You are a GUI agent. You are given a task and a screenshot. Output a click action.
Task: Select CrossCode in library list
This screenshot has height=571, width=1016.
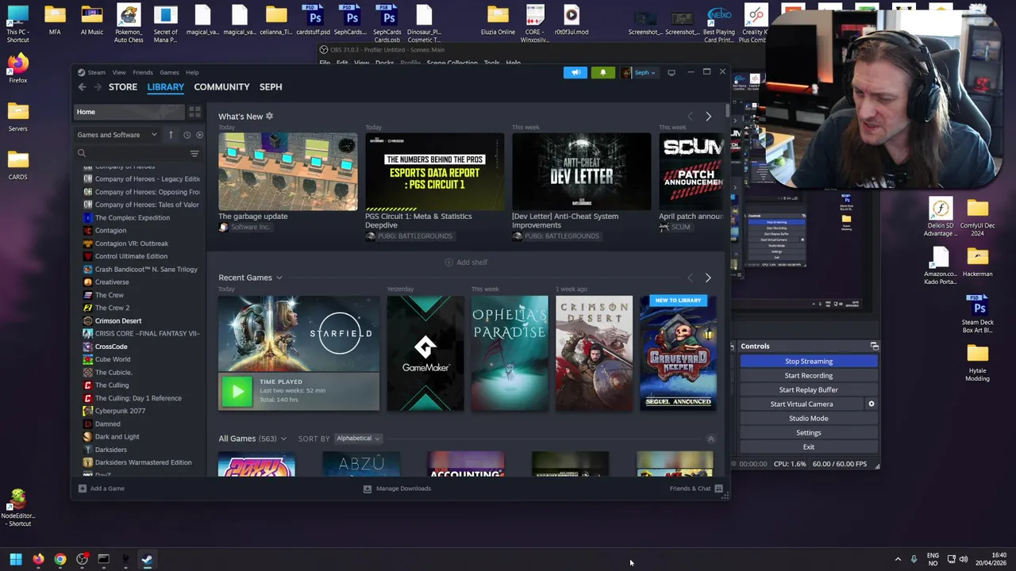coord(111,347)
